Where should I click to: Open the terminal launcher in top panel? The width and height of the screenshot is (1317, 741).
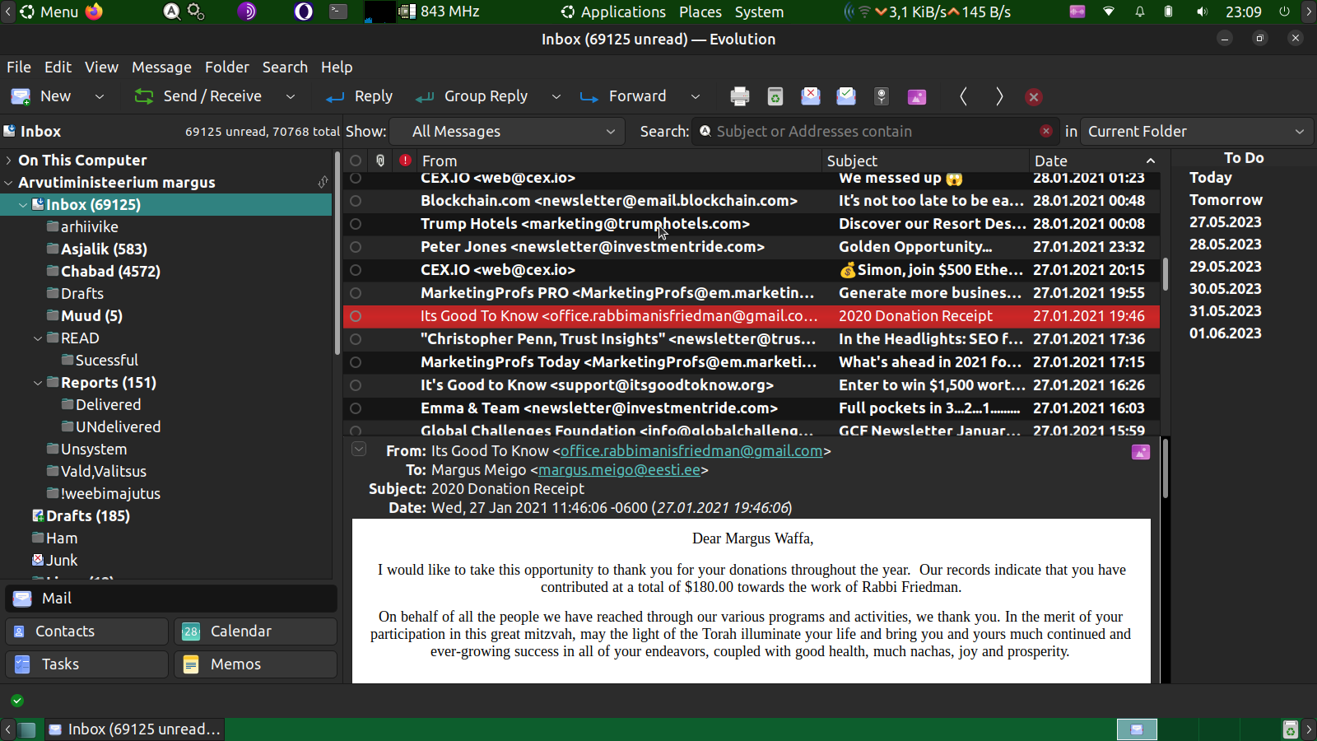click(x=338, y=12)
